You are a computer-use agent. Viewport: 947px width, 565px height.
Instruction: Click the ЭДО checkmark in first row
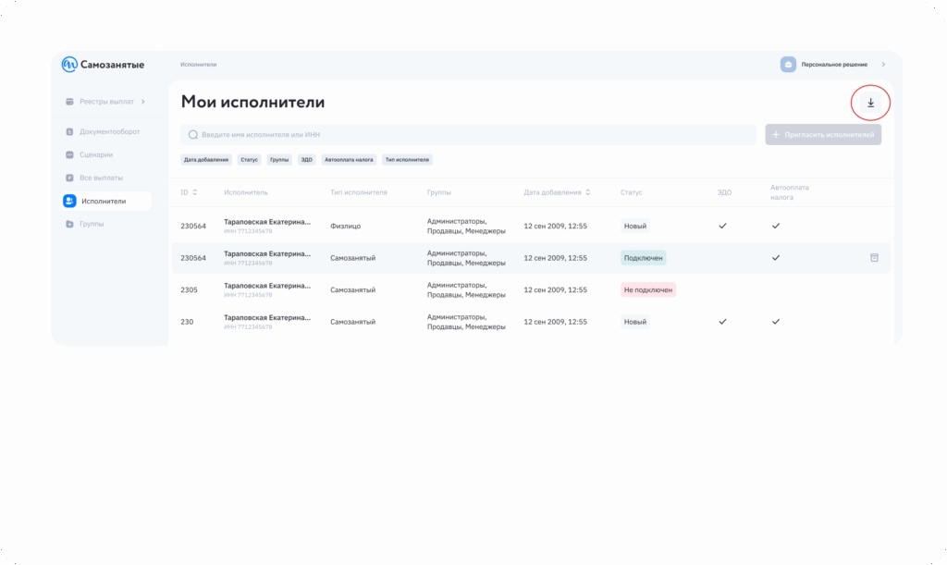tap(723, 226)
